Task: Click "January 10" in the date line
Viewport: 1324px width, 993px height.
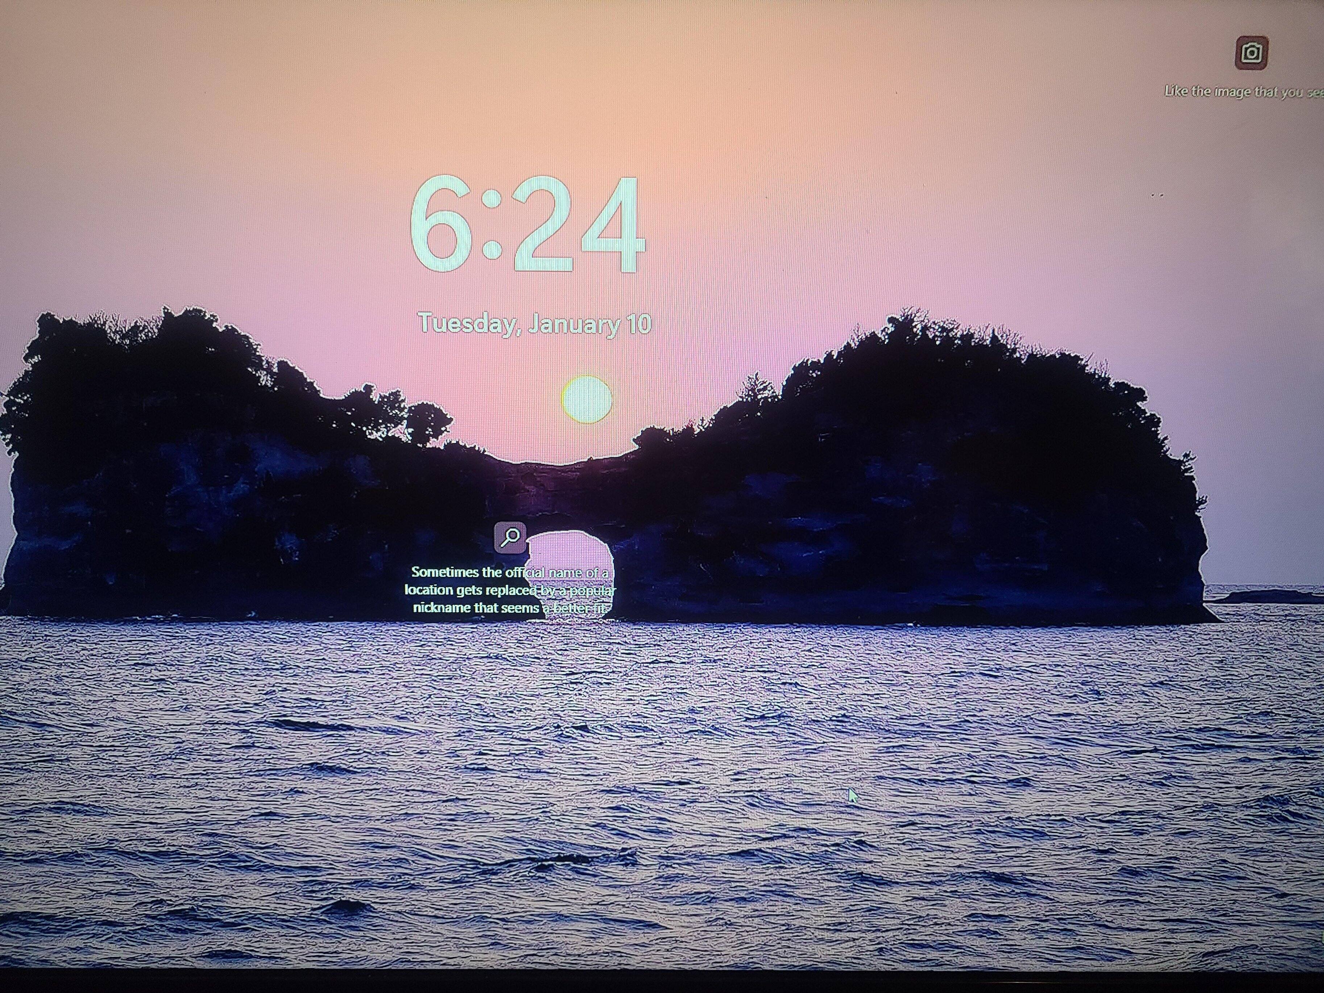Action: pyautogui.click(x=589, y=324)
